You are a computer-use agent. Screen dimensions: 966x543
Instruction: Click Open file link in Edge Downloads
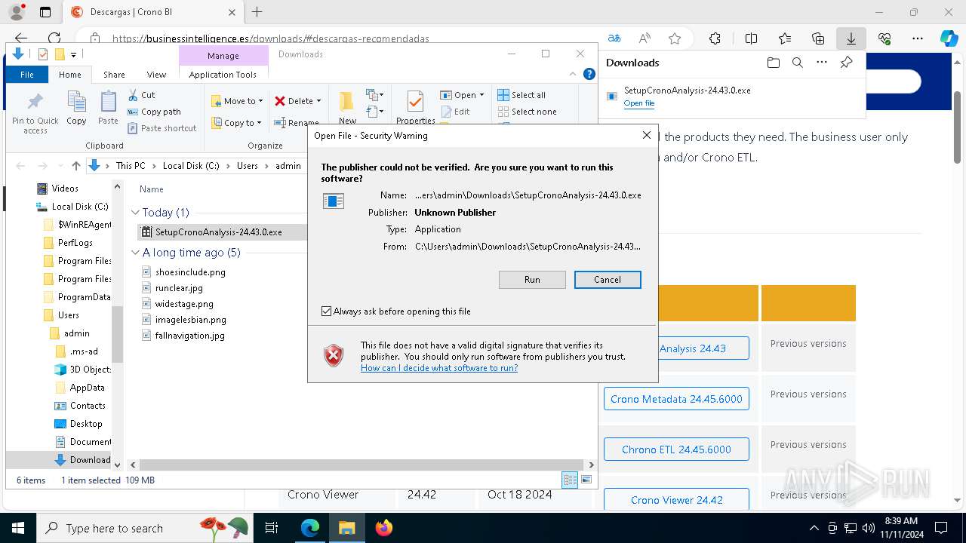[639, 103]
